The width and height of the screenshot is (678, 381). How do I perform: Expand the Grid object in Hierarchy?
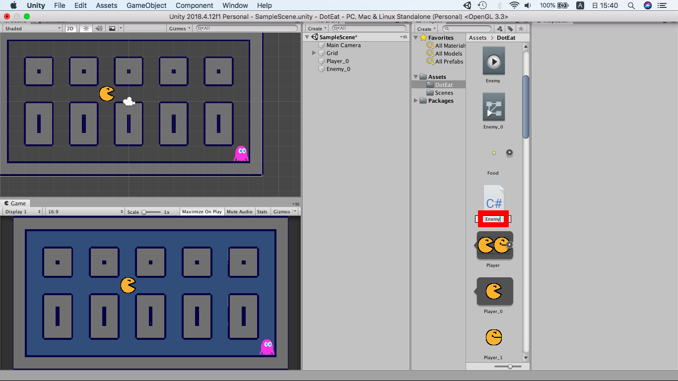click(x=314, y=53)
